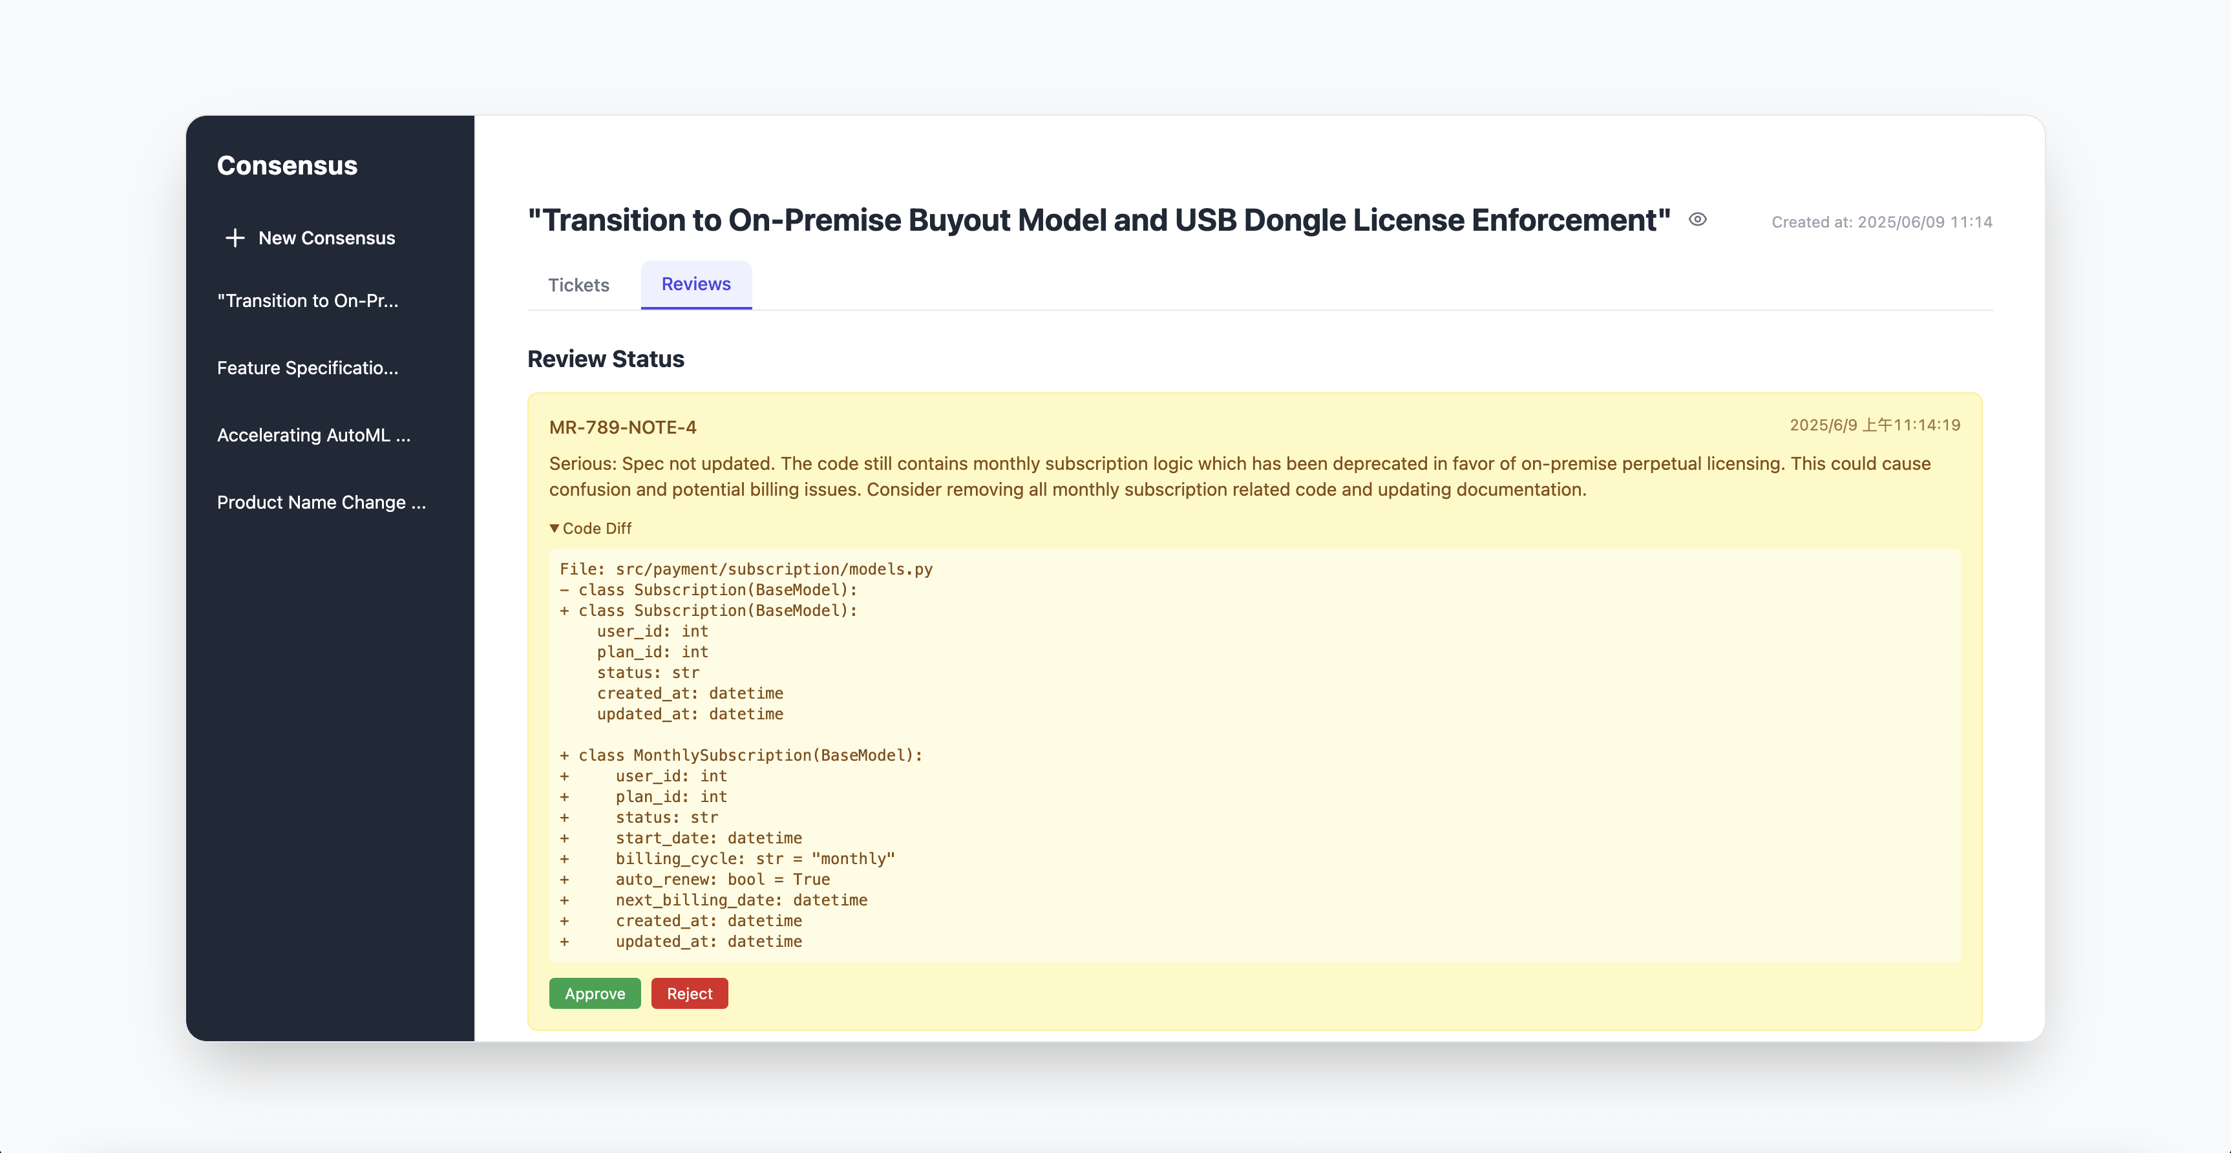Screen dimensions: 2231x1153
Task: Collapse the Code Diff disclosure triangle
Action: click(x=555, y=529)
